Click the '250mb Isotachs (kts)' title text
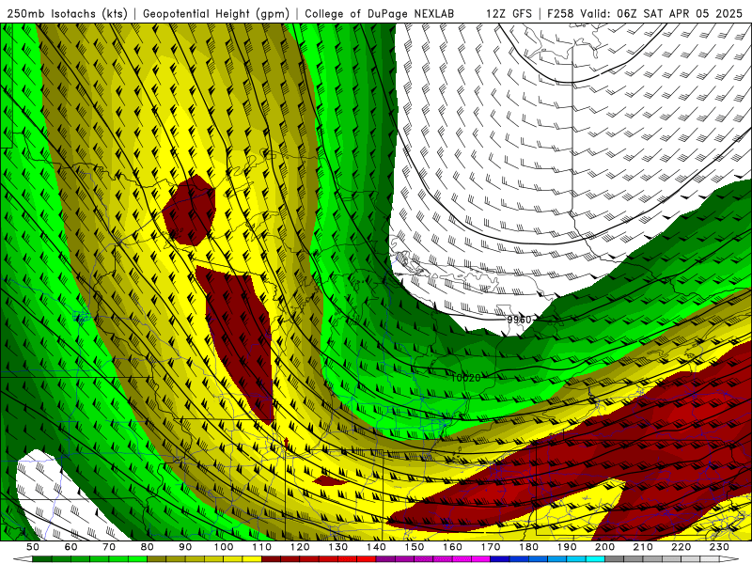The image size is (752, 564). click(x=67, y=13)
